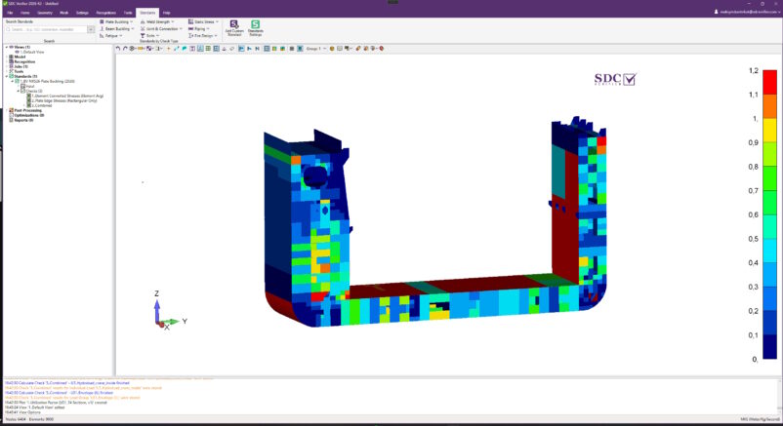Click the redo arrow in the view toolbar
This screenshot has height=426, width=783.
tap(126, 49)
